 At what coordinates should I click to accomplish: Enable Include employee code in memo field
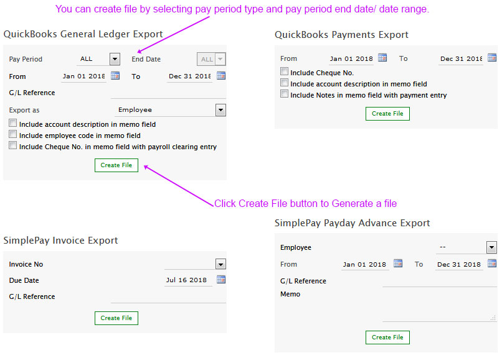(13, 134)
